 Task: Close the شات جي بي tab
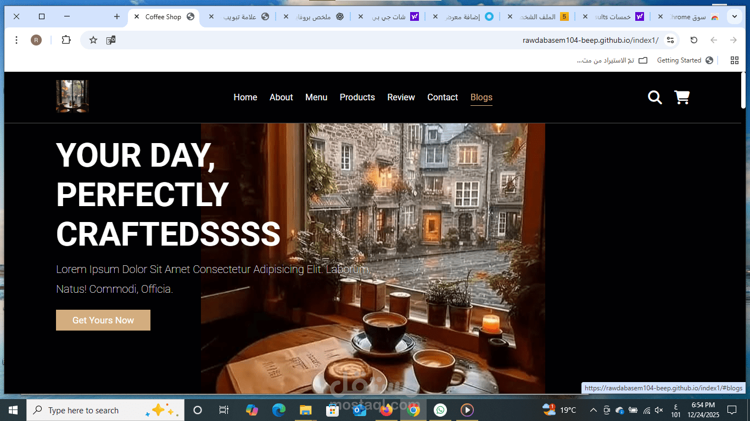point(361,17)
